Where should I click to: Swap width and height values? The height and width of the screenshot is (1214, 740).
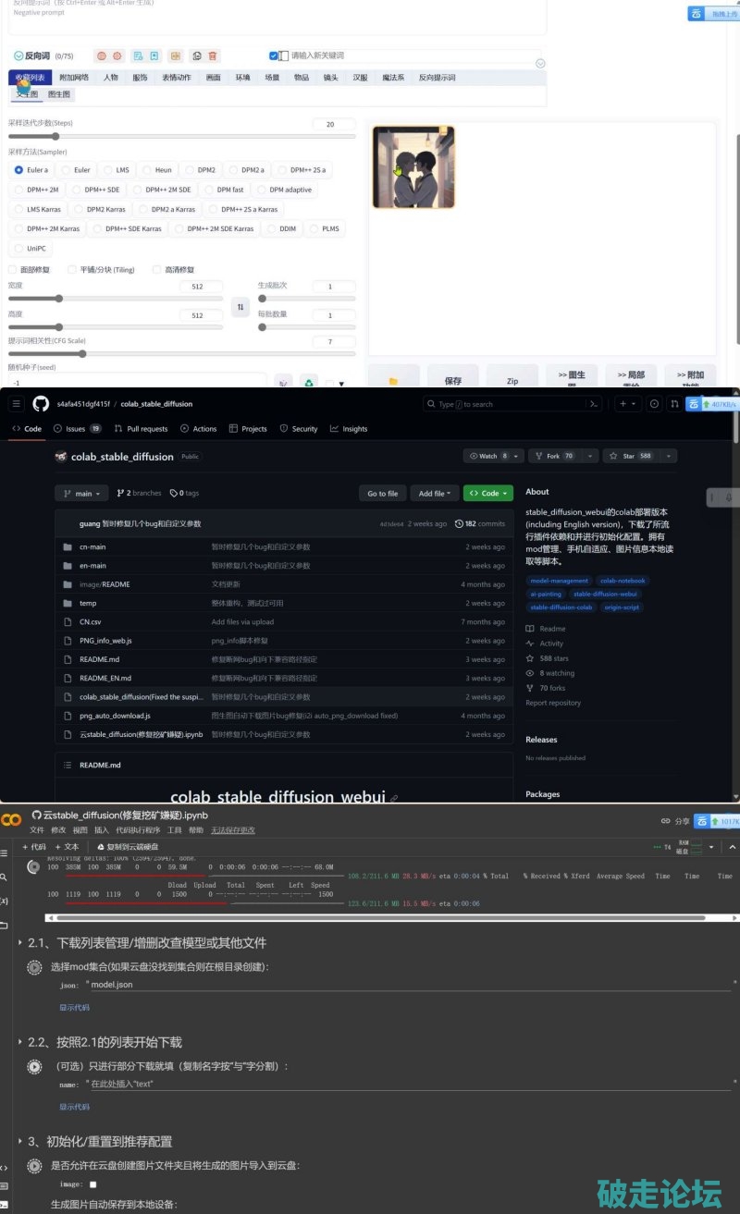(x=240, y=307)
